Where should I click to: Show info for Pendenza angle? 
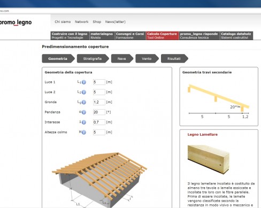[x=84, y=112]
